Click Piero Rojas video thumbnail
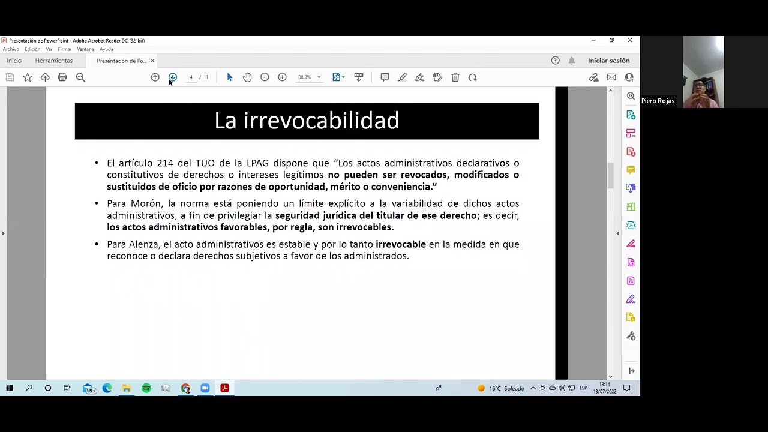Image resolution: width=768 pixels, height=432 pixels. pyautogui.click(x=703, y=72)
